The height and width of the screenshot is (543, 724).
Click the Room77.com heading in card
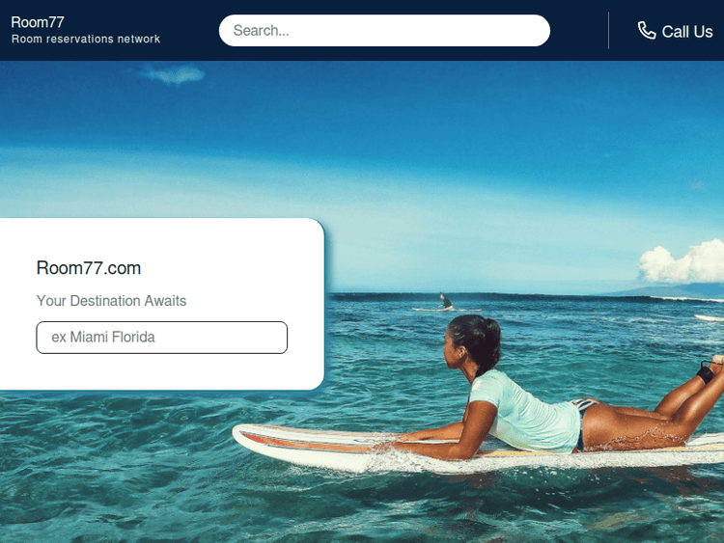(89, 268)
